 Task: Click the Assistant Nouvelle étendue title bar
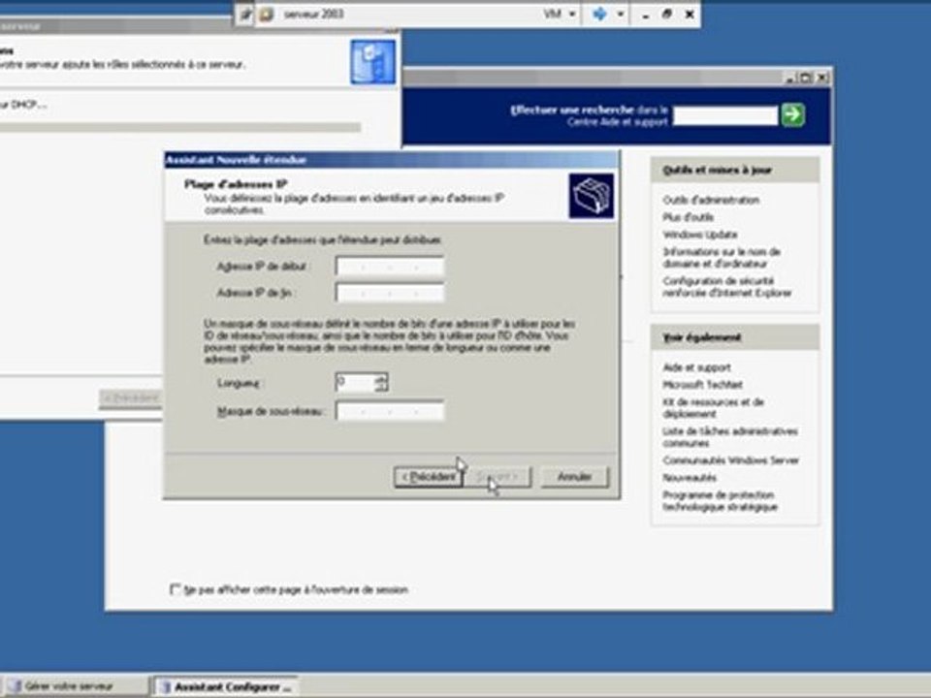(391, 160)
